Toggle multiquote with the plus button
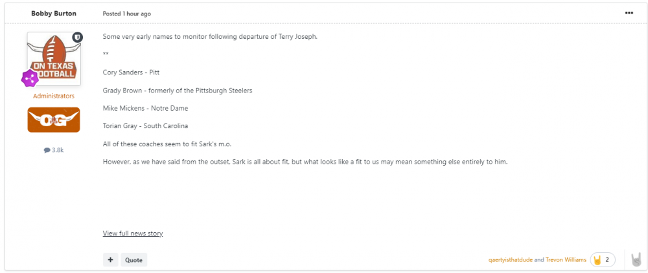Viewport: 648px width, 273px height. [110, 259]
